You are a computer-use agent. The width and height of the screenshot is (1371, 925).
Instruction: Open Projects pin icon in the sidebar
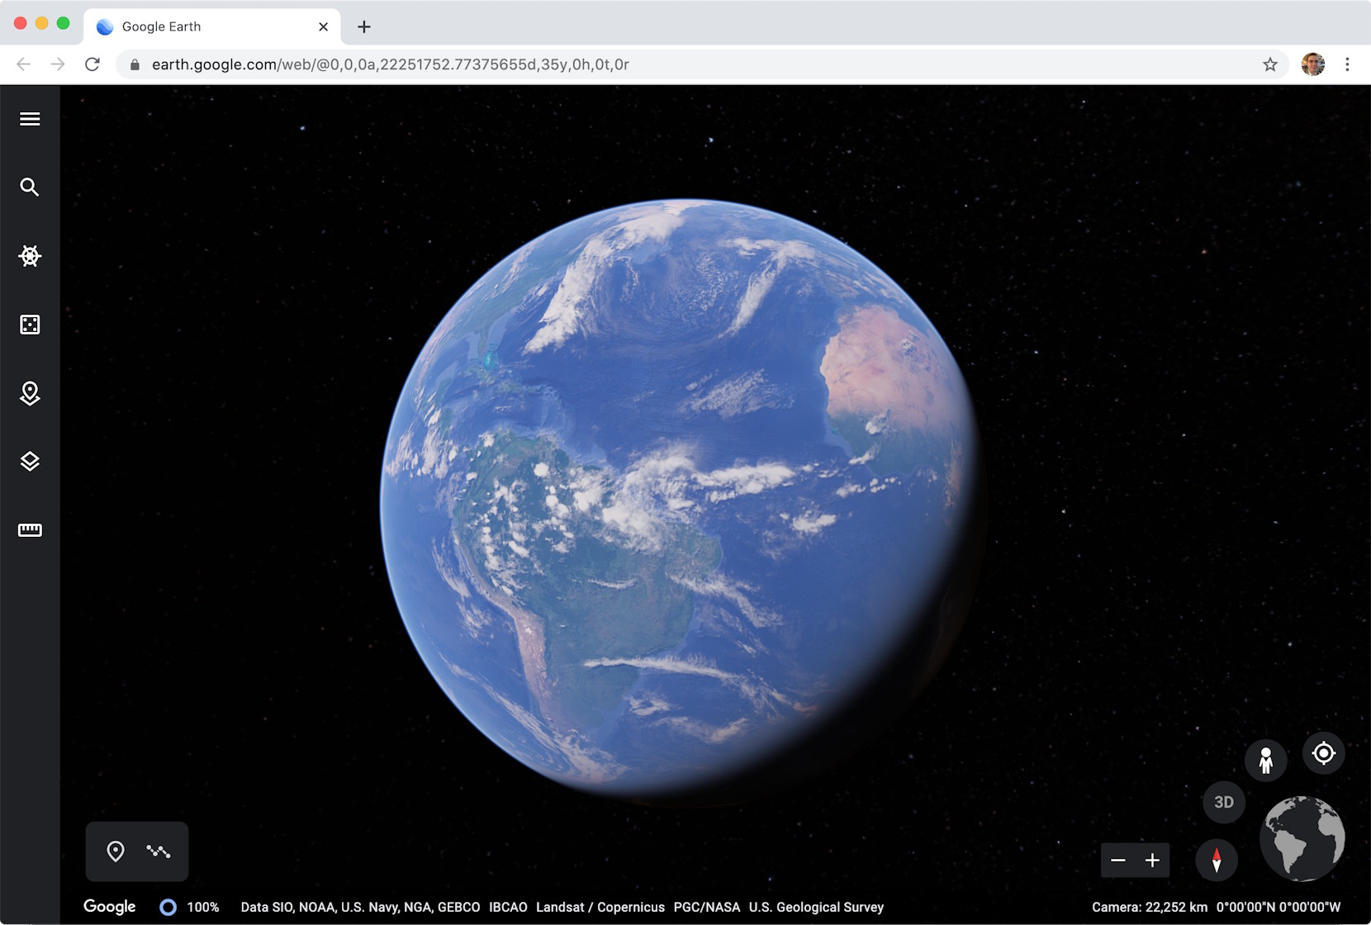click(30, 393)
